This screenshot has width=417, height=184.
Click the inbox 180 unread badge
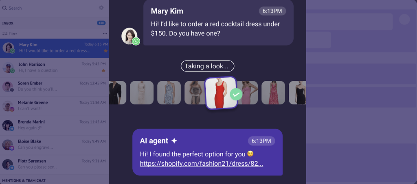(101, 23)
